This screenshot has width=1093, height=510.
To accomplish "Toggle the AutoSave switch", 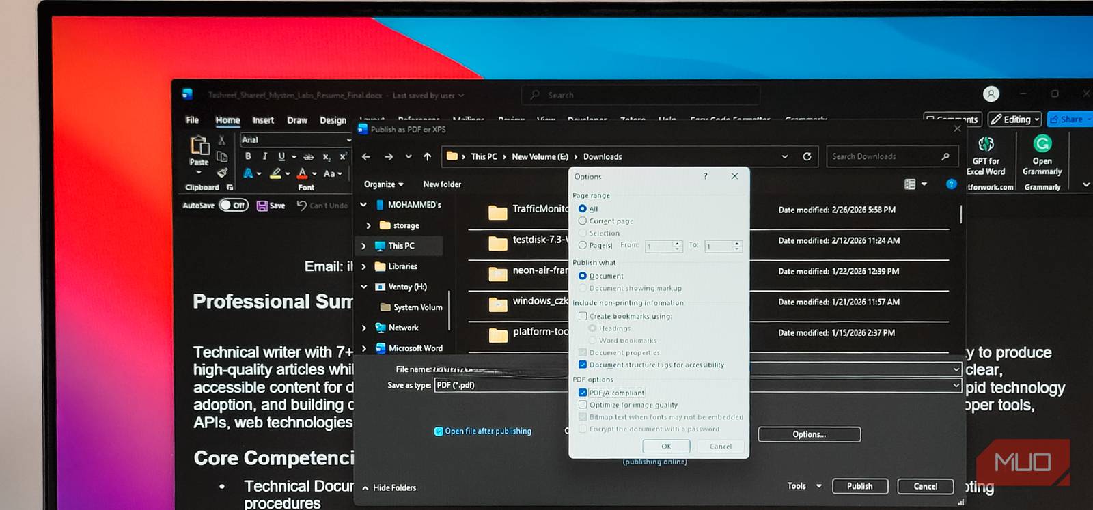I will pos(234,205).
